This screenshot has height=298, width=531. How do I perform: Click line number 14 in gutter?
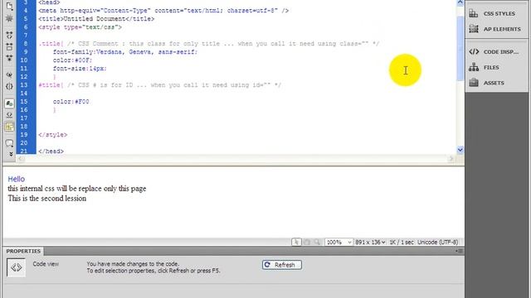[24, 94]
